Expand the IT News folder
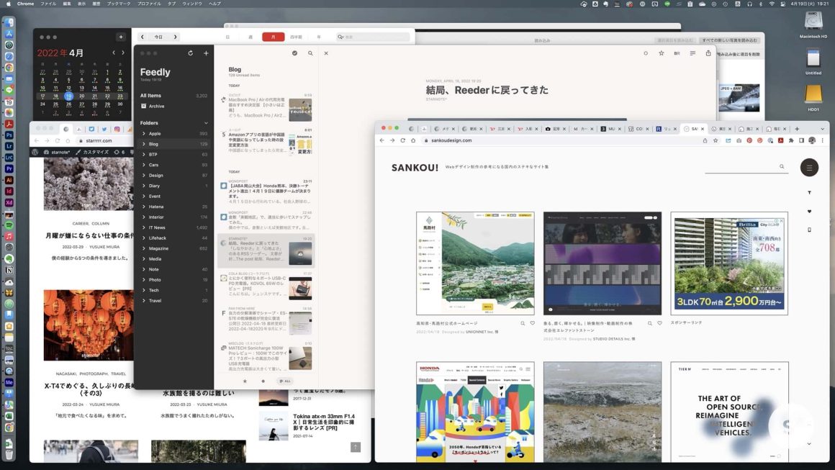 pyautogui.click(x=144, y=227)
